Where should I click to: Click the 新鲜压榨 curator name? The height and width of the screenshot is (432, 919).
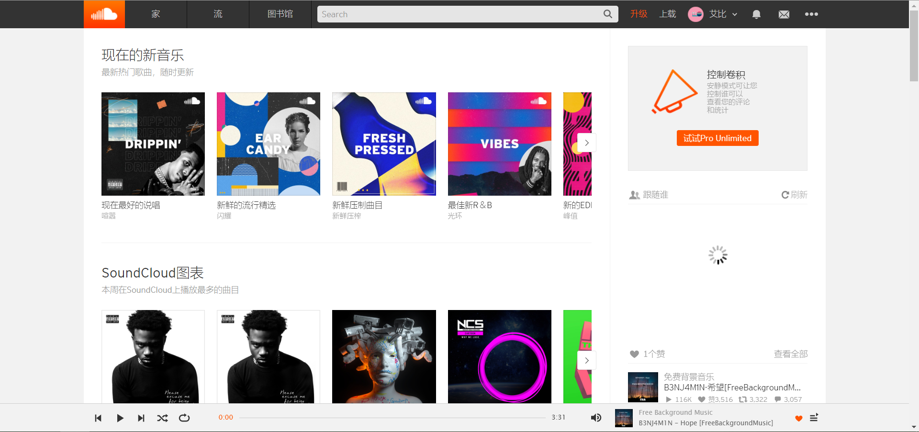click(x=347, y=216)
